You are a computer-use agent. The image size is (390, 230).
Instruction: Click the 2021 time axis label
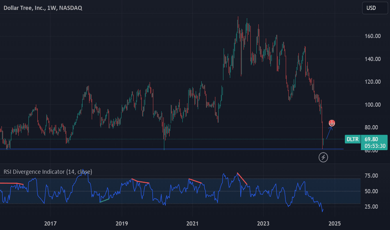point(192,224)
